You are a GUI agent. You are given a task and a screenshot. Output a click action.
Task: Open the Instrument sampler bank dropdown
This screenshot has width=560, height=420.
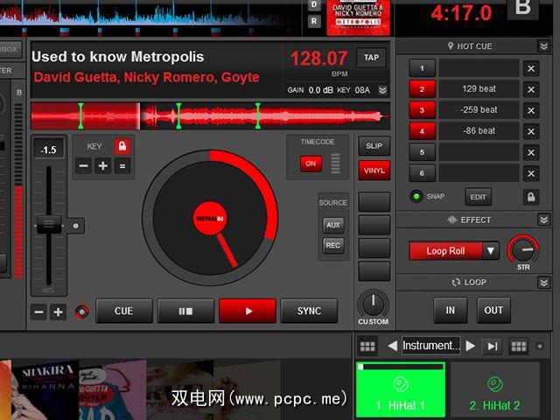coord(431,346)
